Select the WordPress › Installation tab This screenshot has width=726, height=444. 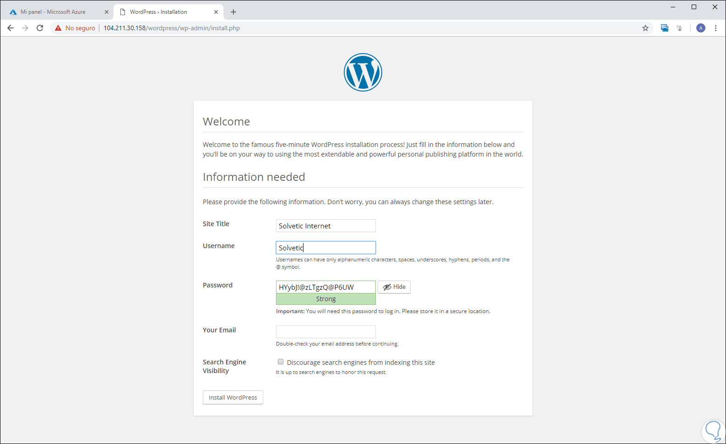click(x=168, y=12)
